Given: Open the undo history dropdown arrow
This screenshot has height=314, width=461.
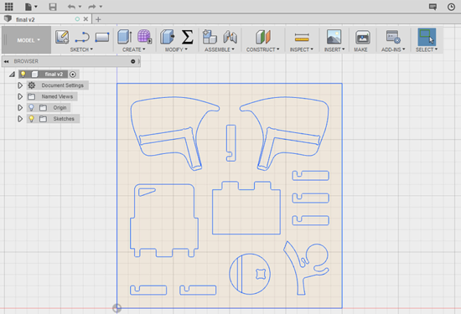Looking at the screenshot, I should click(x=80, y=7).
